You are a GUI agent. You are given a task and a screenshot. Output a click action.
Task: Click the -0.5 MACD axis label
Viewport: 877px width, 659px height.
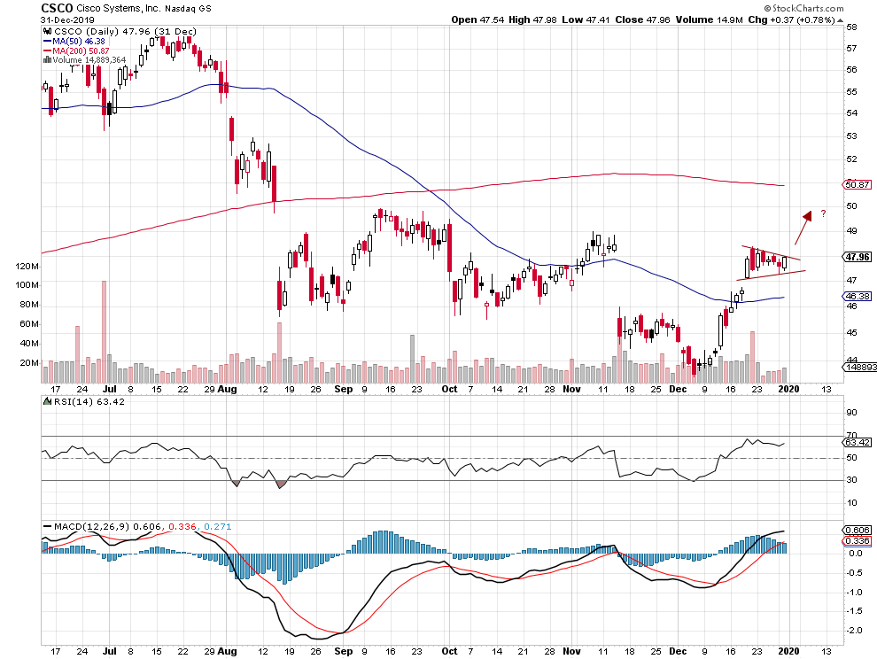(855, 572)
